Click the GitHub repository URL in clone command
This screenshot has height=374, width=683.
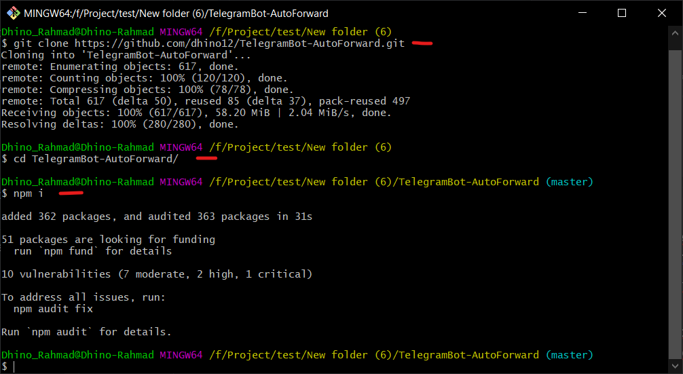coord(240,43)
